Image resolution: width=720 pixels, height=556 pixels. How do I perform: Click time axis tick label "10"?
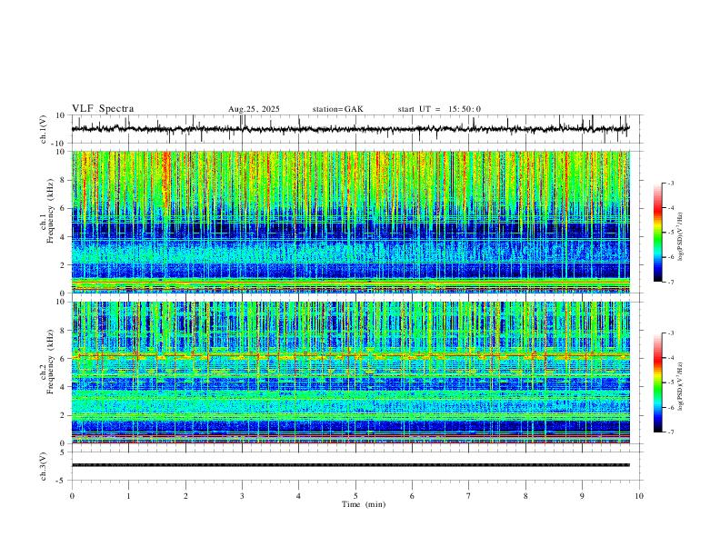[639, 496]
